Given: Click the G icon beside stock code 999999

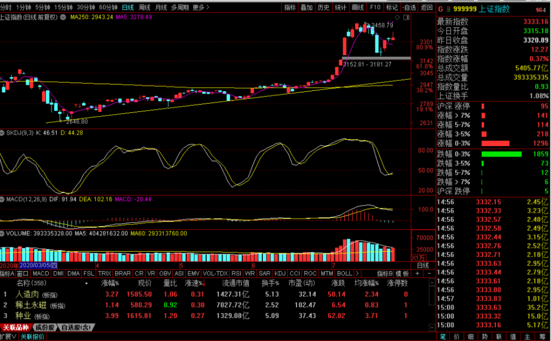Looking at the screenshot, I should click(x=441, y=9).
